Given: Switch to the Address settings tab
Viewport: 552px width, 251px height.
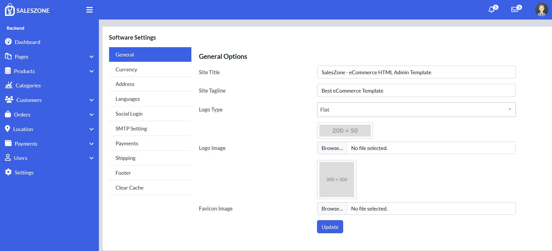Looking at the screenshot, I should coord(150,84).
